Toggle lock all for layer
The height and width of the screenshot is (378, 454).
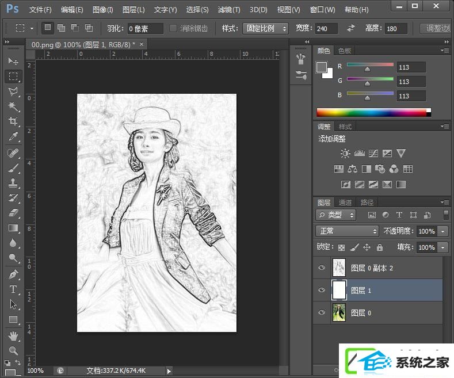pyautogui.click(x=380, y=247)
